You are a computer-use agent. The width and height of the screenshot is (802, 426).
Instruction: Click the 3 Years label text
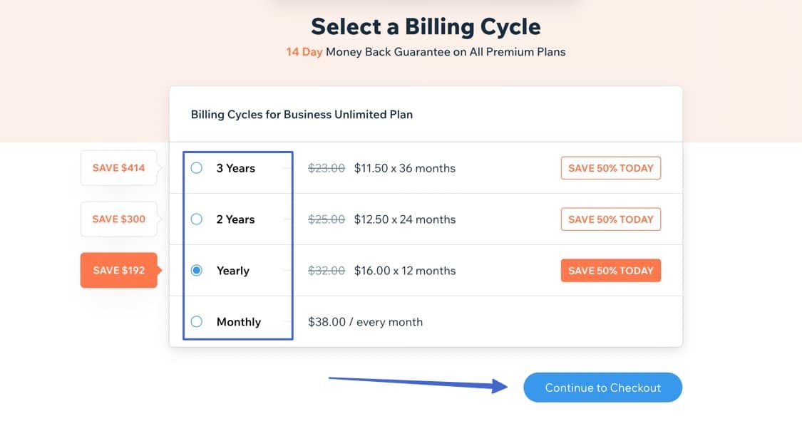click(235, 168)
